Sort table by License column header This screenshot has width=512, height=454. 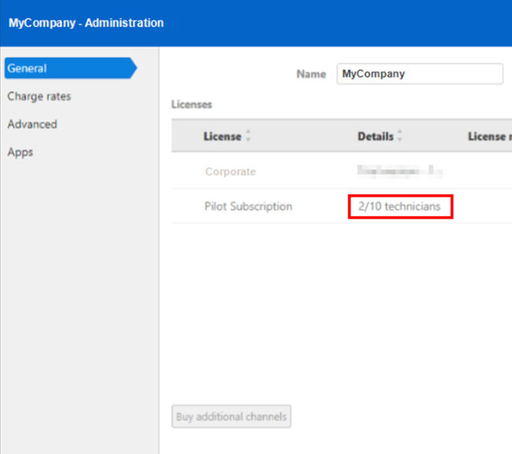(222, 136)
